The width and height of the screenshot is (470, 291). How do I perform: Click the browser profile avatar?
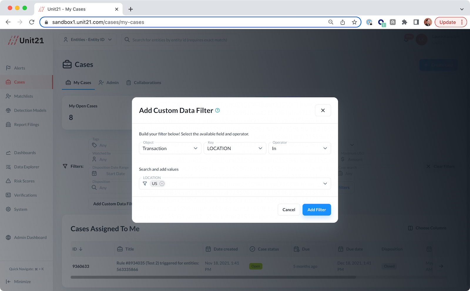click(428, 22)
